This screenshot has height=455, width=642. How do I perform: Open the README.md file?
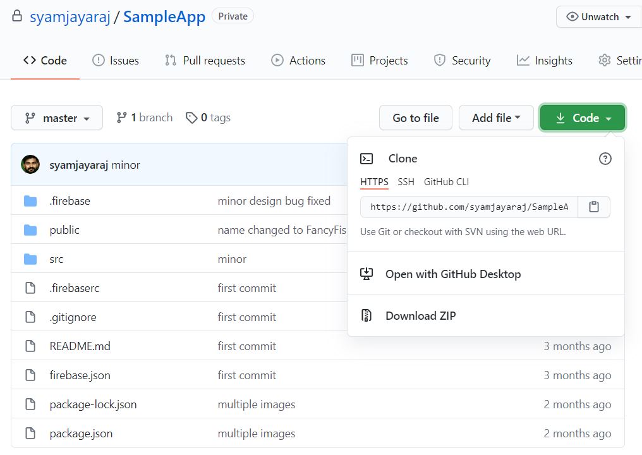(79, 346)
